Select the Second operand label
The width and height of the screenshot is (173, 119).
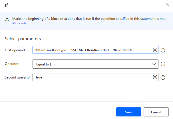pyautogui.click(x=18, y=77)
